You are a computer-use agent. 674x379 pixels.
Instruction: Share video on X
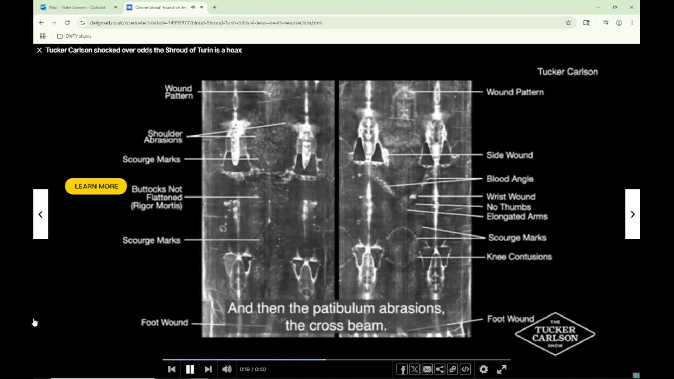click(415, 369)
